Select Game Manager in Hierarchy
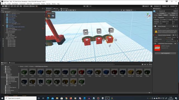 pos(12,15)
